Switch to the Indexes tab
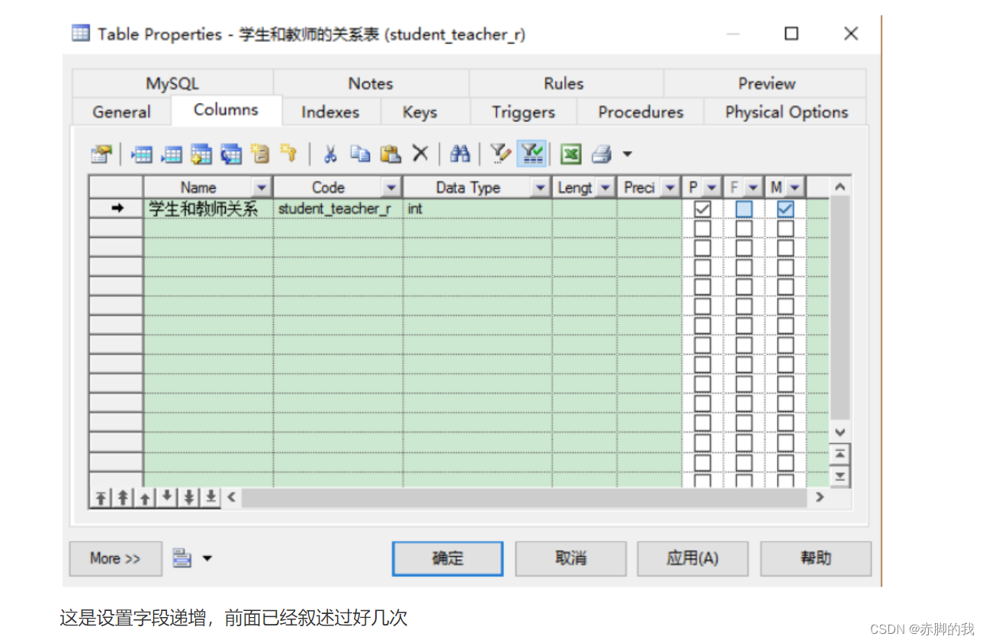 [330, 111]
